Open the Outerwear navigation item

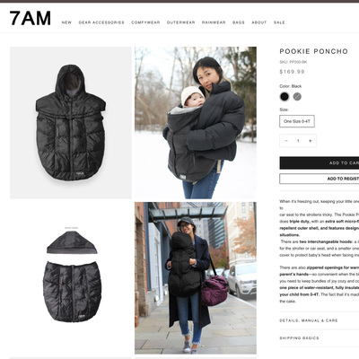tap(181, 22)
